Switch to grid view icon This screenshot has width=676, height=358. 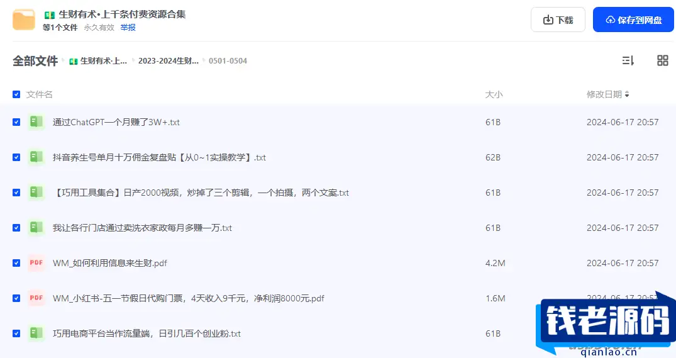click(x=663, y=60)
